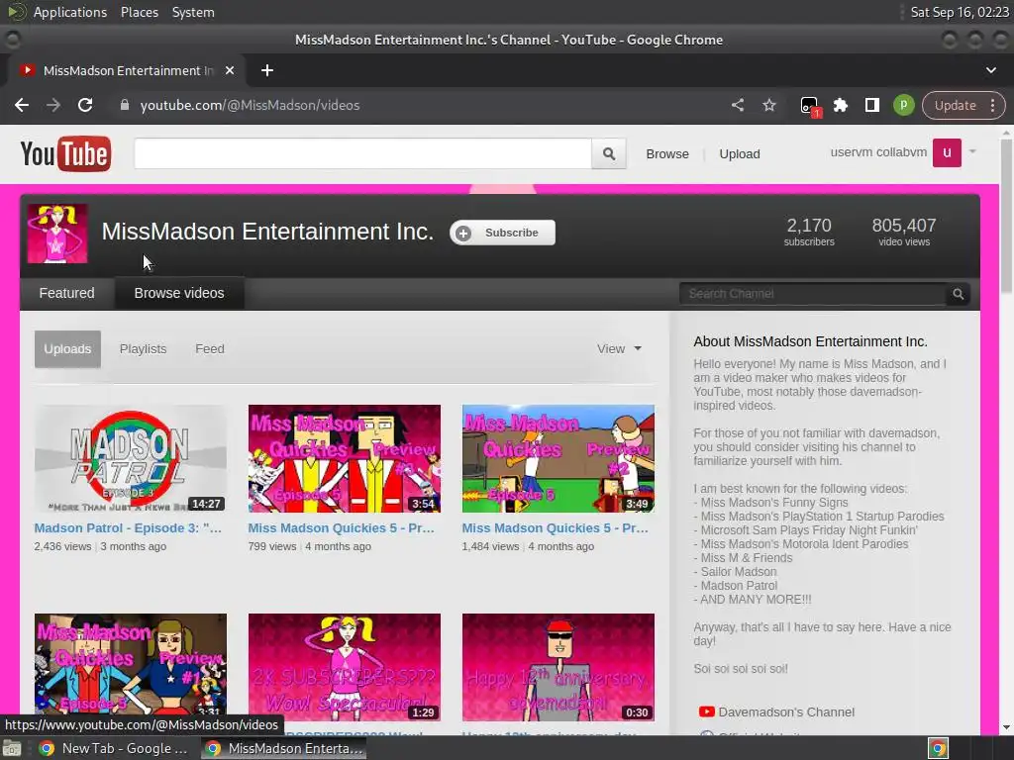Click the Browse link

(x=666, y=153)
